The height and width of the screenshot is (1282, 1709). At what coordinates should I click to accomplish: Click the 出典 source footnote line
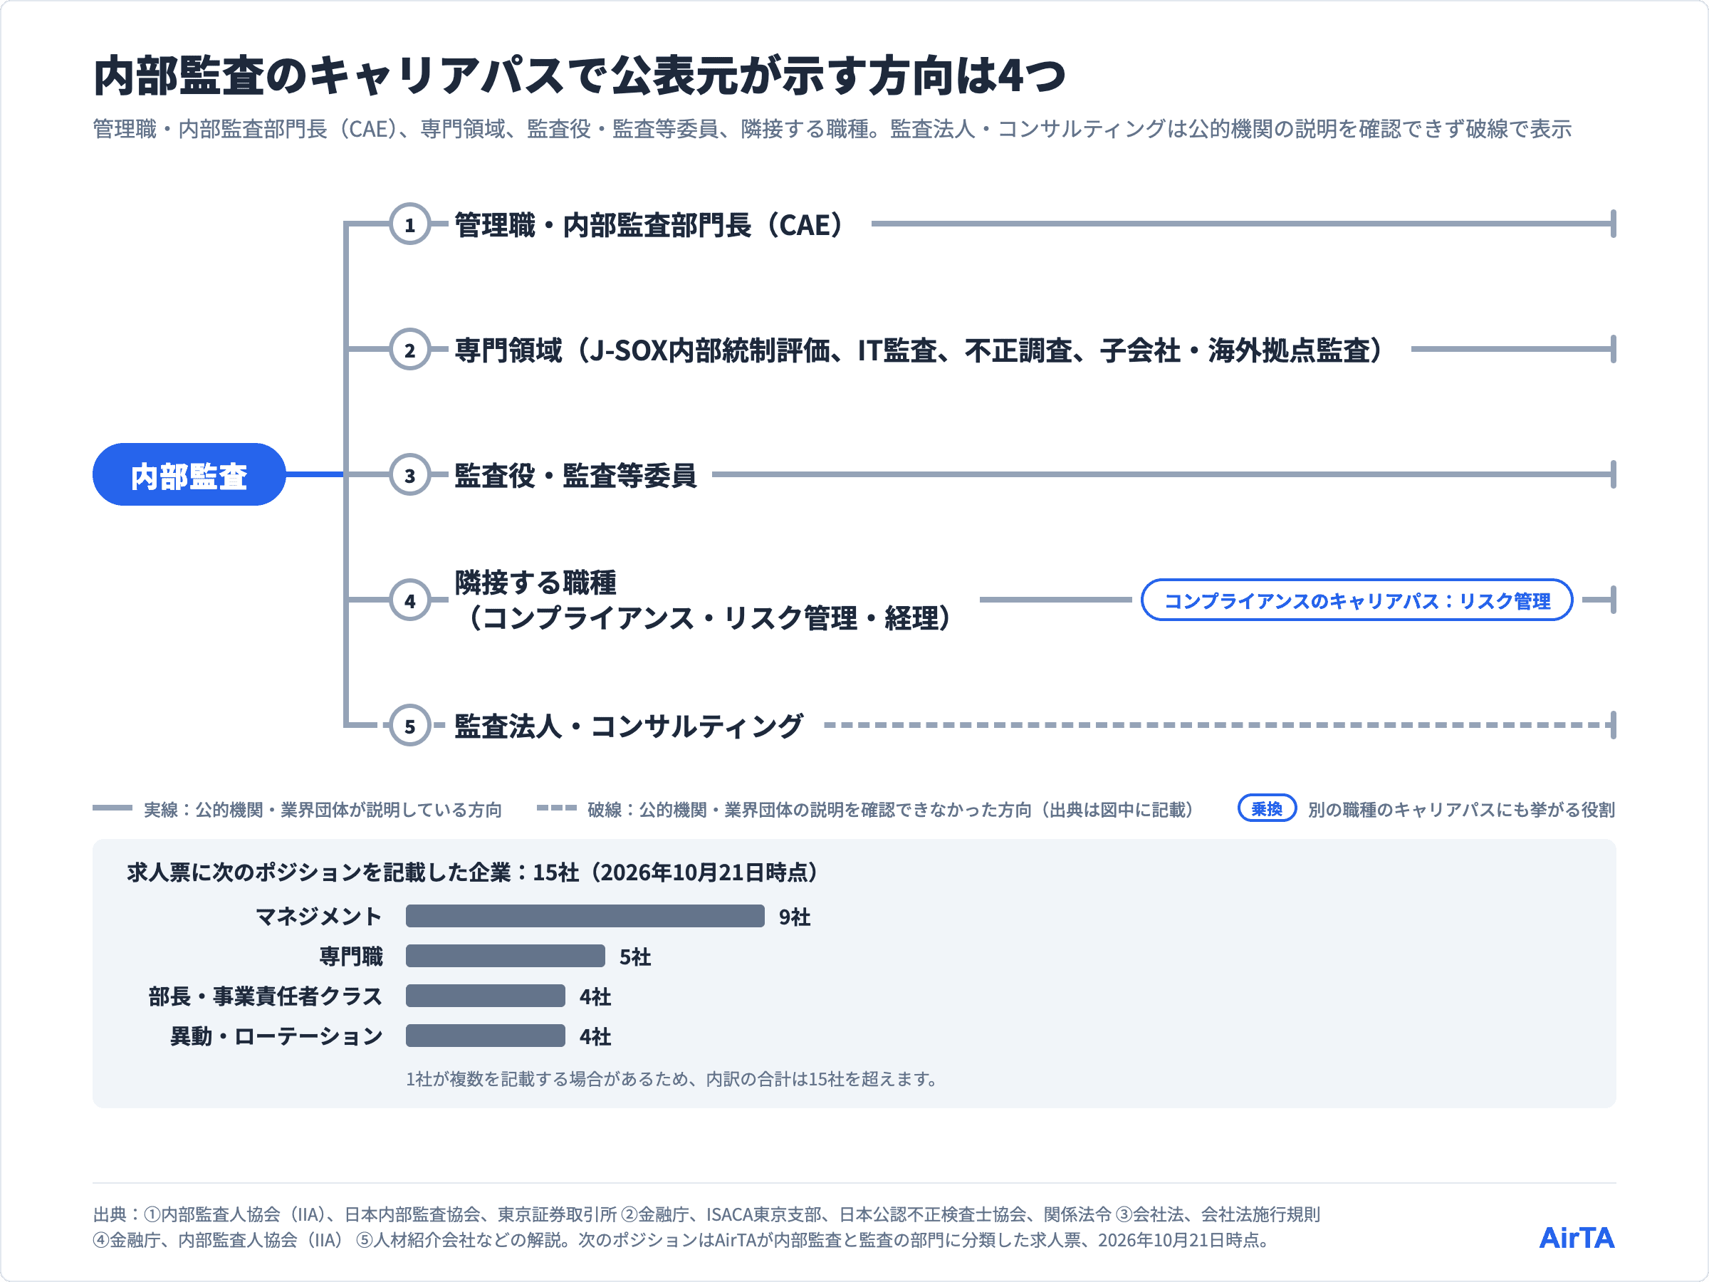pyautogui.click(x=706, y=1227)
